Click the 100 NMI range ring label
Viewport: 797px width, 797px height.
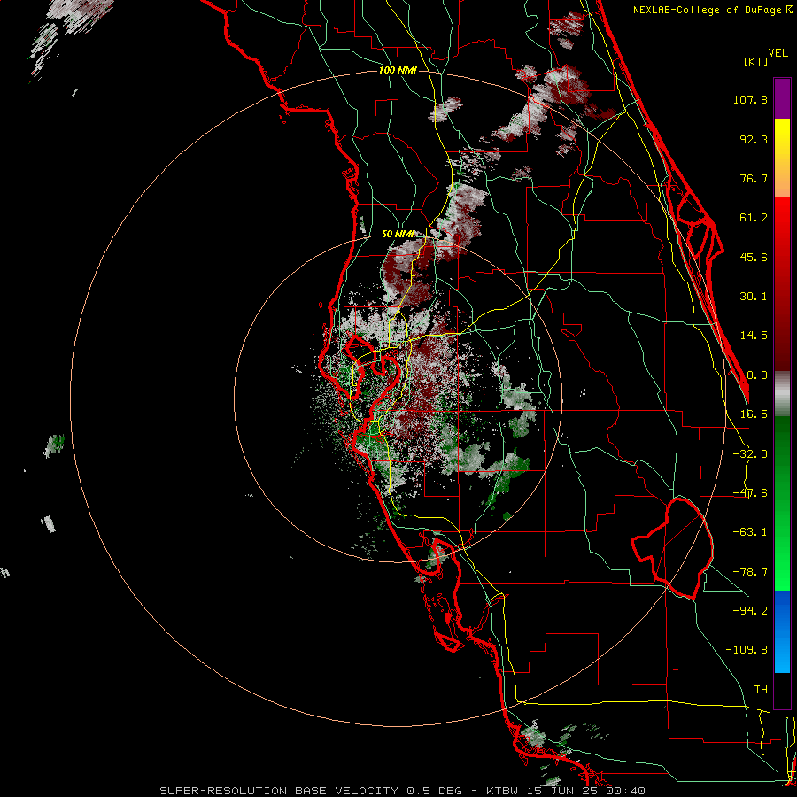click(398, 70)
